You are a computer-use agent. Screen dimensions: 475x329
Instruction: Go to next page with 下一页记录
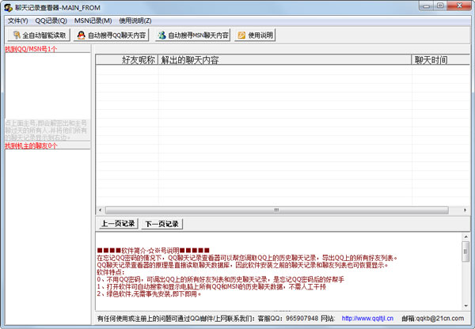(161, 224)
